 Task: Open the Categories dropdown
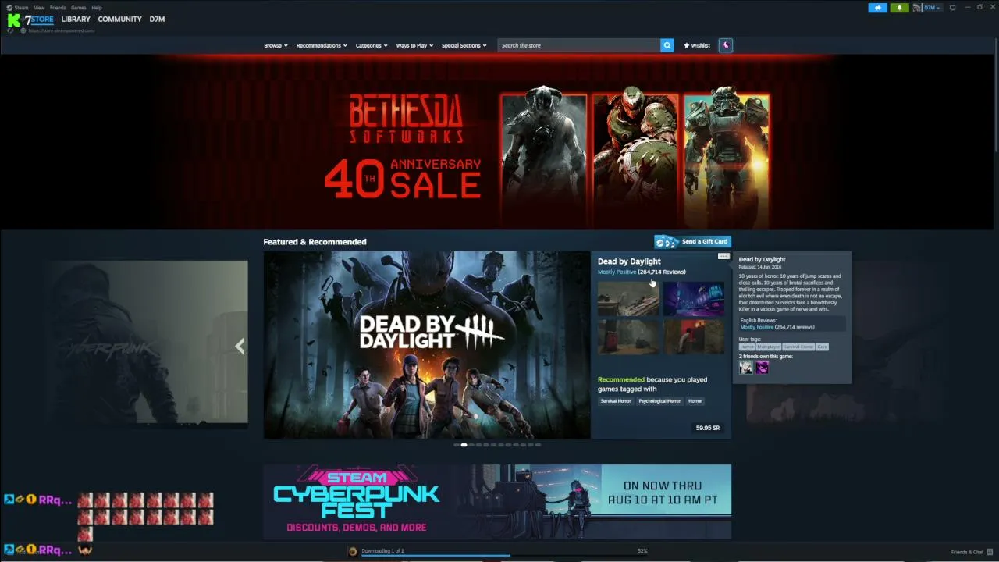(x=372, y=45)
